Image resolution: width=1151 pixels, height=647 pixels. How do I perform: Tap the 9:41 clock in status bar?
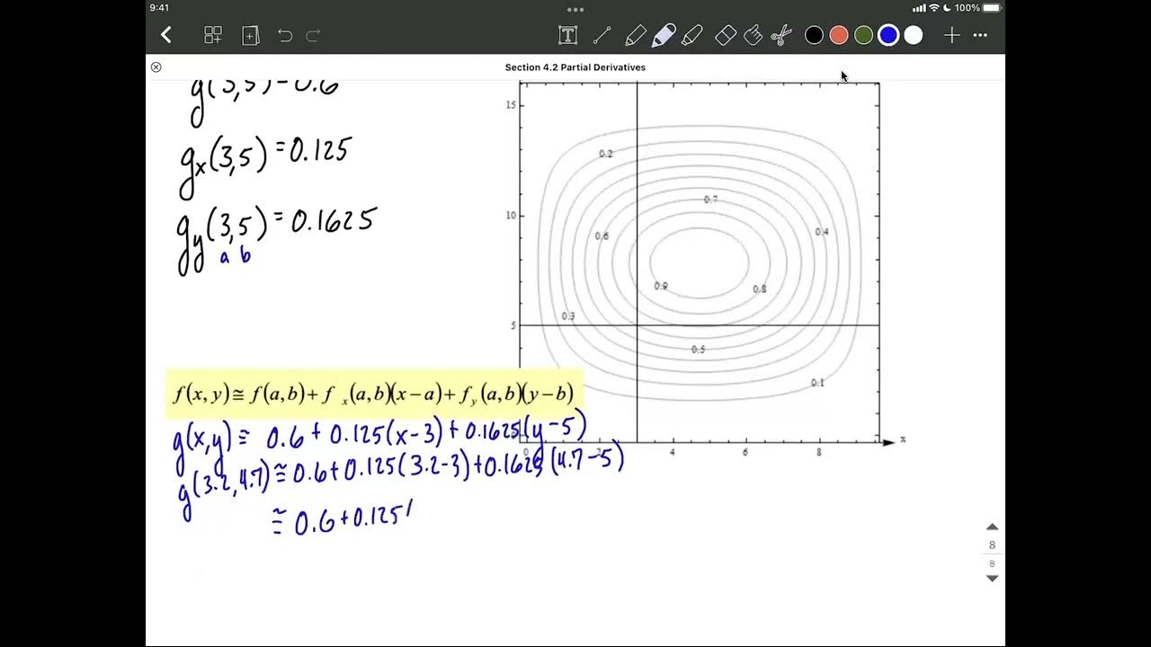(160, 8)
